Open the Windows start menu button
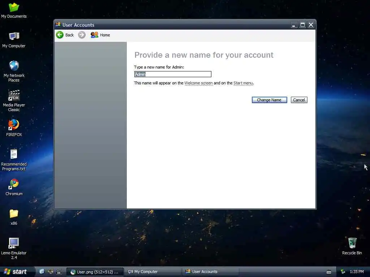Image resolution: width=370 pixels, height=277 pixels. 15,272
